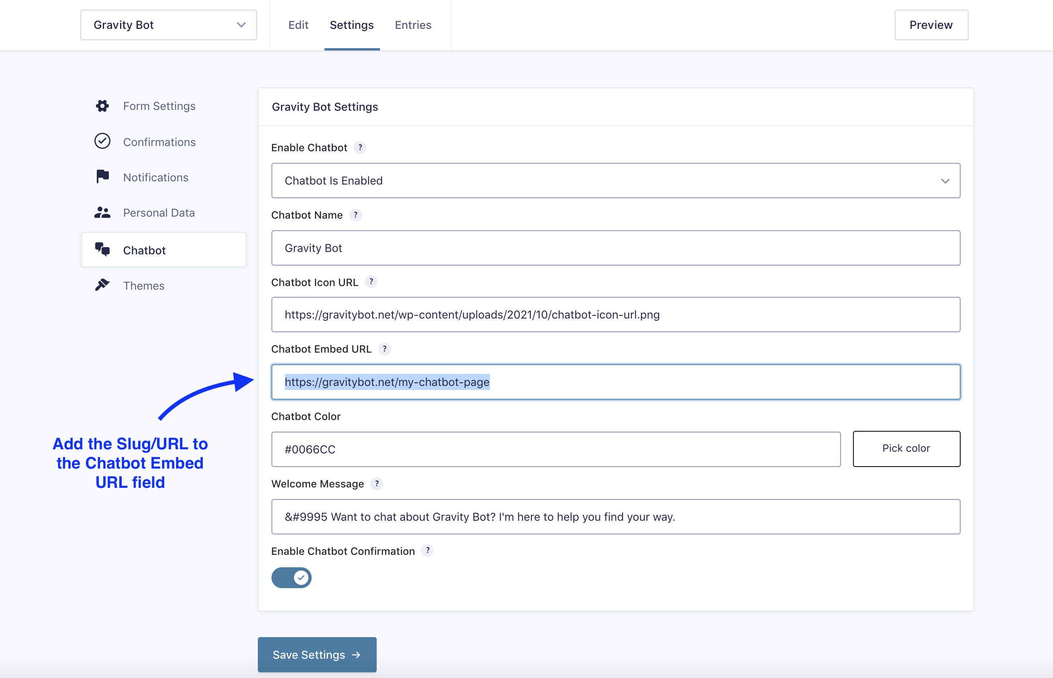Click the Save Settings button
Image resolution: width=1053 pixels, height=678 pixels.
[317, 655]
